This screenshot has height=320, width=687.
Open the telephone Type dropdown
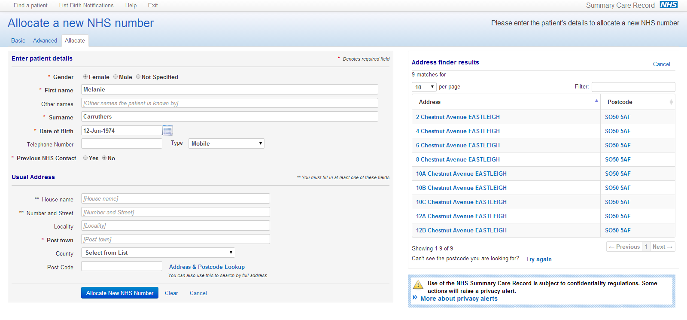pos(226,143)
